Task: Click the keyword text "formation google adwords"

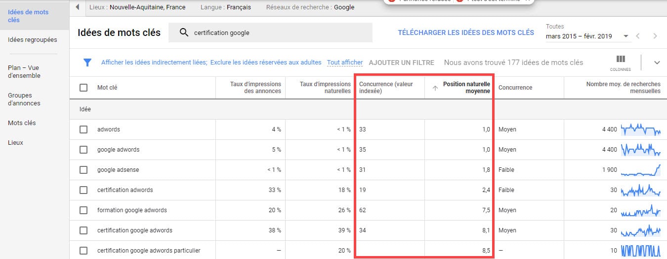Action: 132,210
